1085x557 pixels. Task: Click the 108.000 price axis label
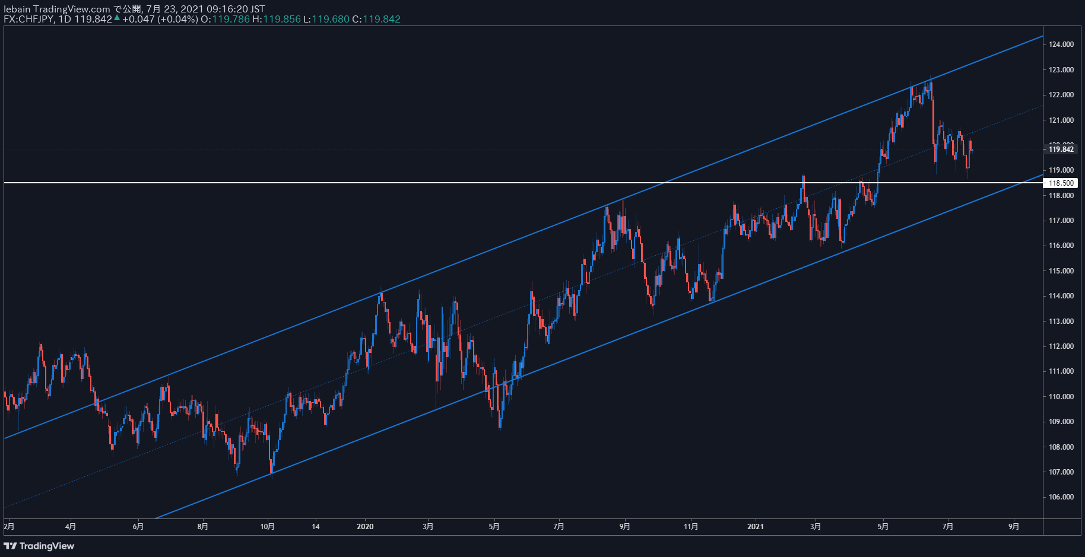tap(1061, 447)
